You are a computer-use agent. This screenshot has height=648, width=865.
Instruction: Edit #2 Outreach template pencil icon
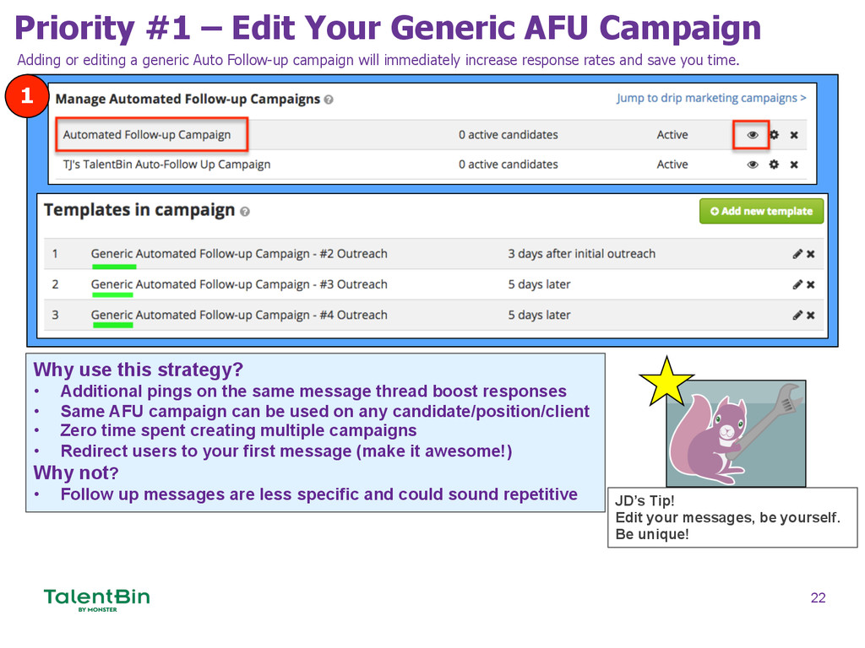click(x=797, y=254)
